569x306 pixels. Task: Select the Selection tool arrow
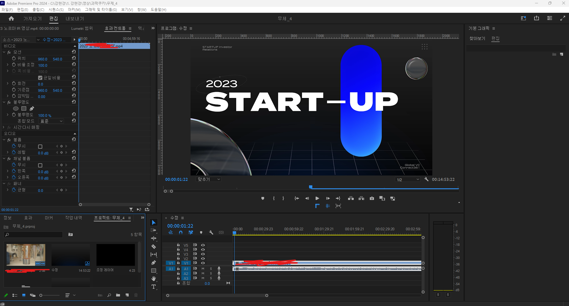(x=154, y=223)
